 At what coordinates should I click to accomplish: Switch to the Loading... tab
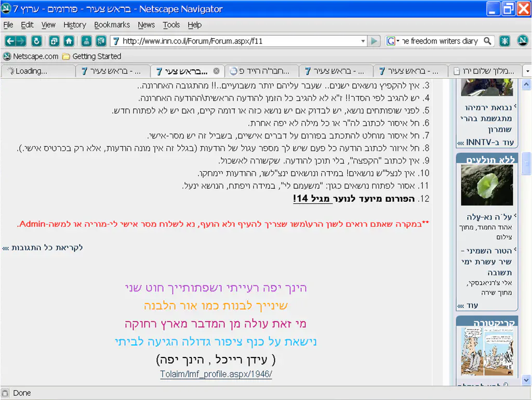(x=37, y=71)
